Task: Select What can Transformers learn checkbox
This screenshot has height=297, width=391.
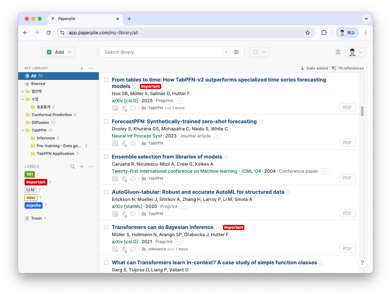Action: tap(106, 263)
